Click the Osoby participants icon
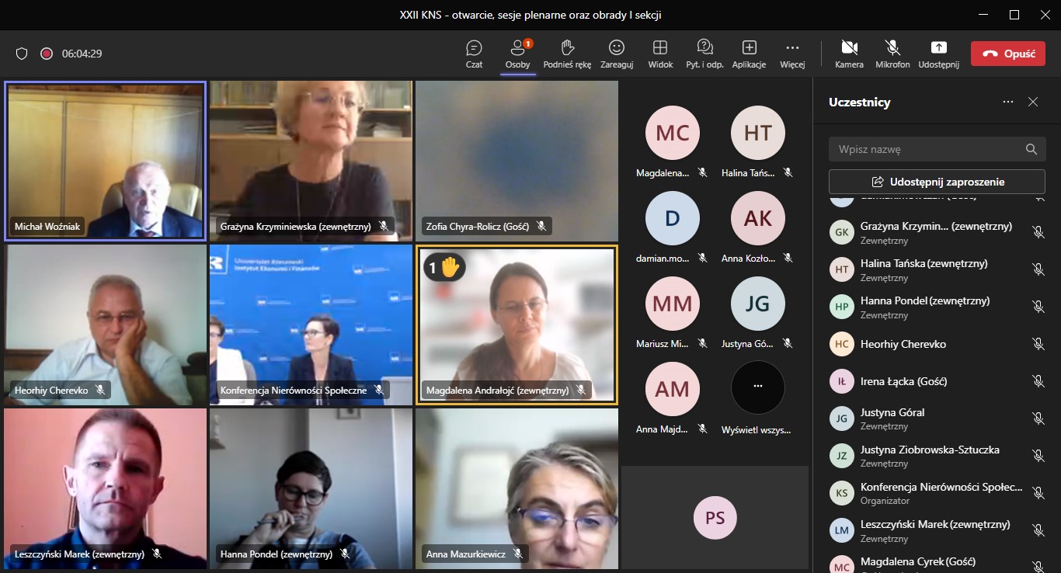The height and width of the screenshot is (573, 1061). (x=517, y=53)
